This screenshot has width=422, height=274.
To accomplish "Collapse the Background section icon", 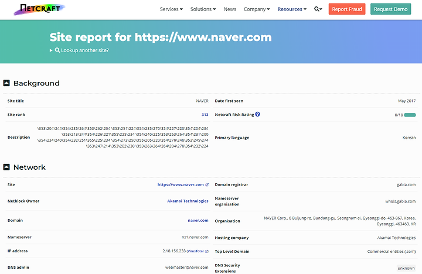I will pyautogui.click(x=6, y=83).
